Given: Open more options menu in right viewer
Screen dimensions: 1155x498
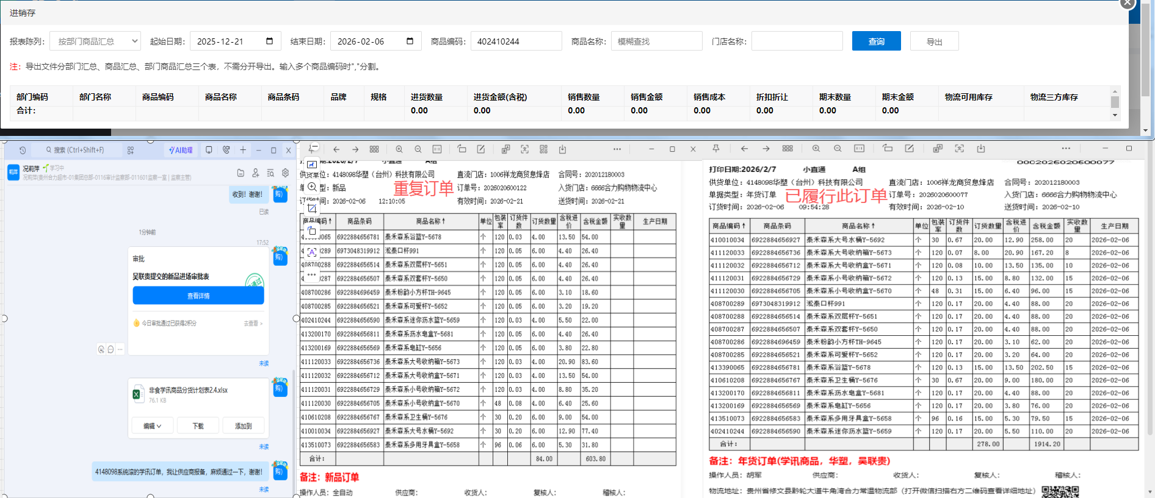Looking at the screenshot, I should [x=1066, y=149].
